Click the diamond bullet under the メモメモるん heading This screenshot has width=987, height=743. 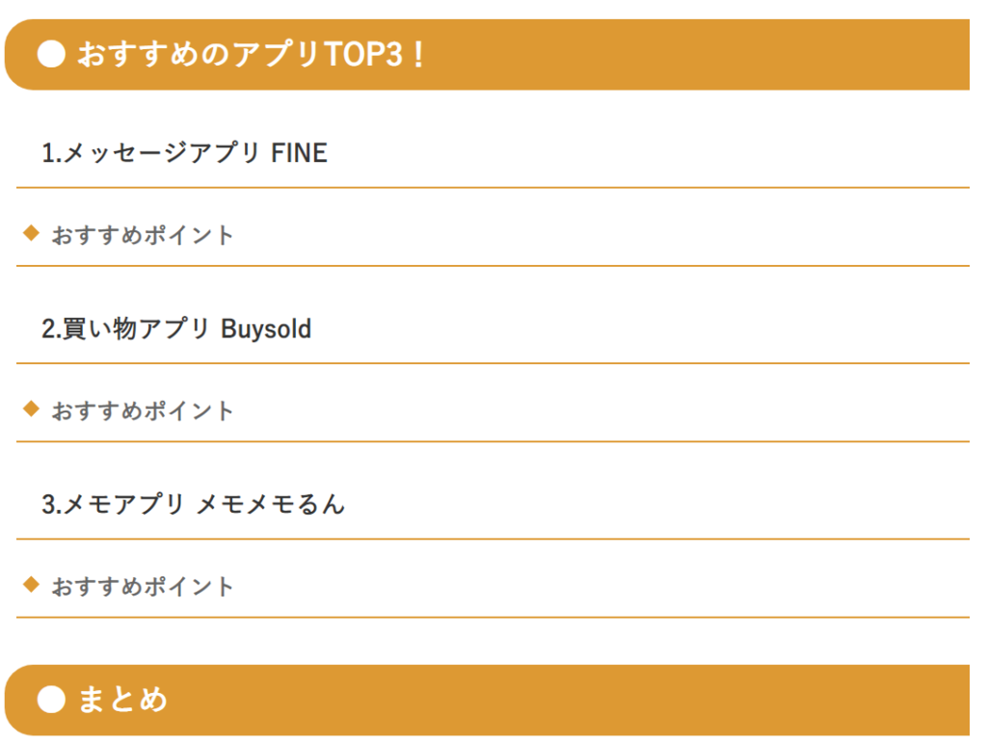[x=31, y=584]
